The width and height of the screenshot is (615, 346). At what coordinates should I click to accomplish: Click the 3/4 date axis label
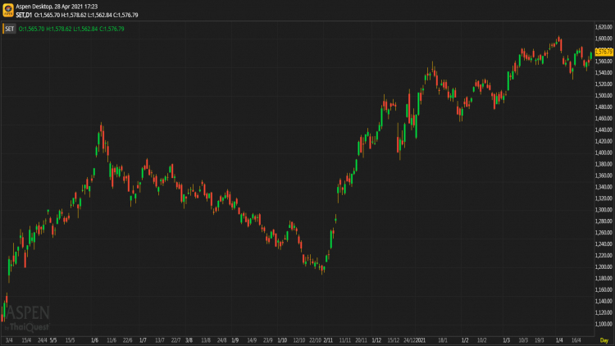click(x=9, y=340)
